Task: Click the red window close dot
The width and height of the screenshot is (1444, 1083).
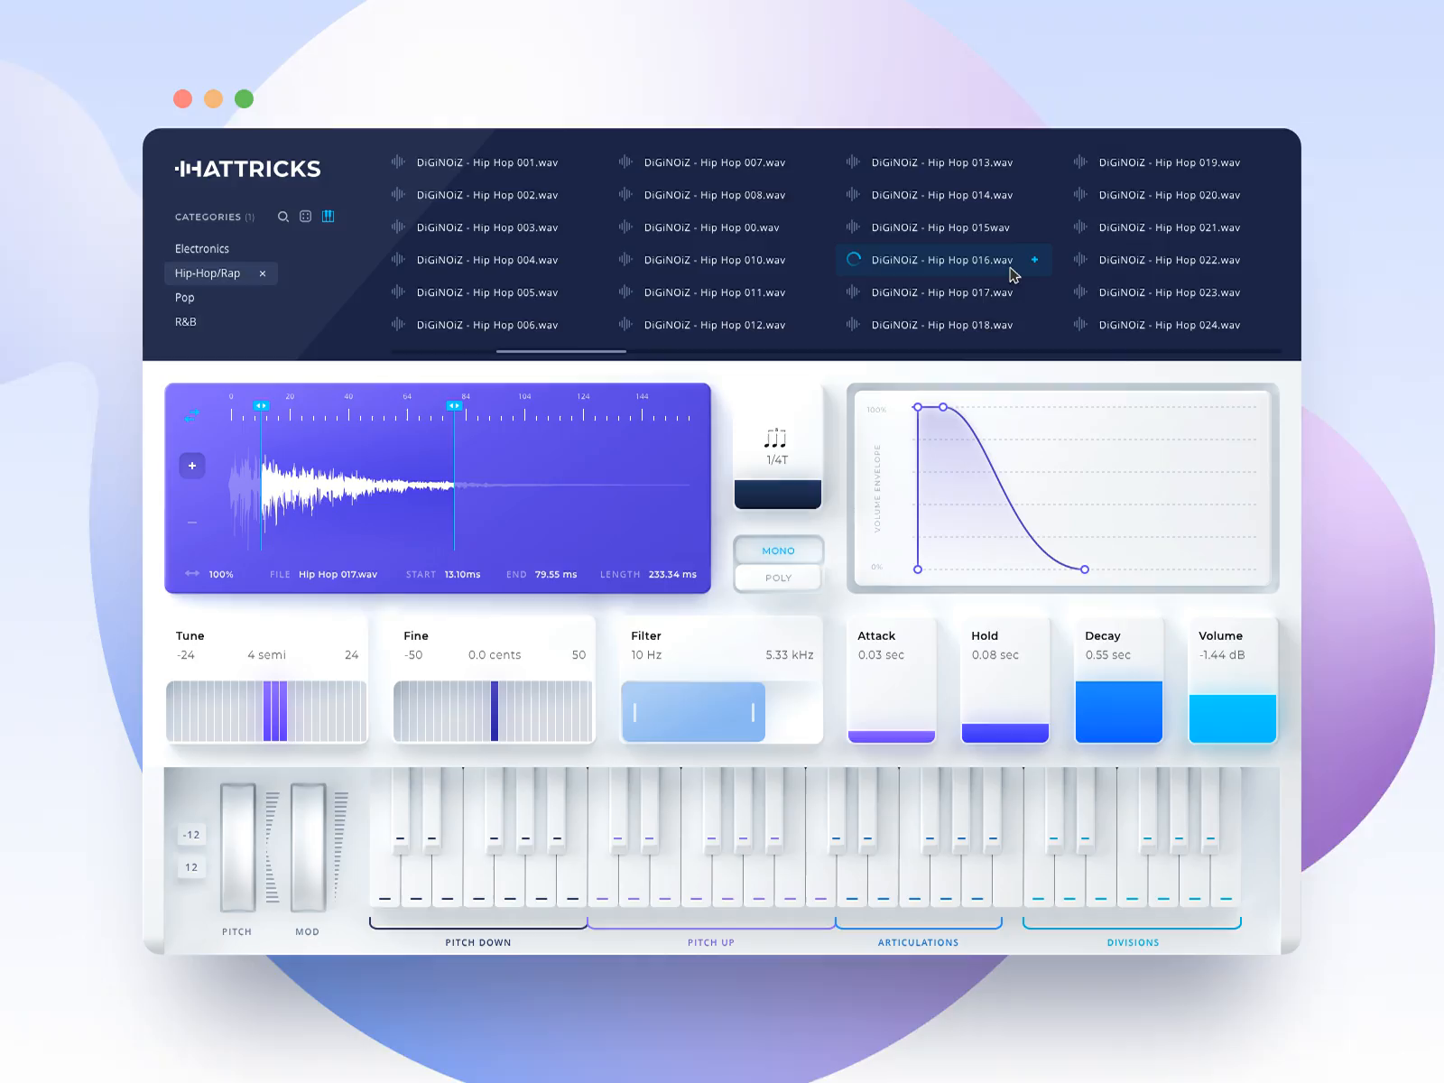Action: 182,98
